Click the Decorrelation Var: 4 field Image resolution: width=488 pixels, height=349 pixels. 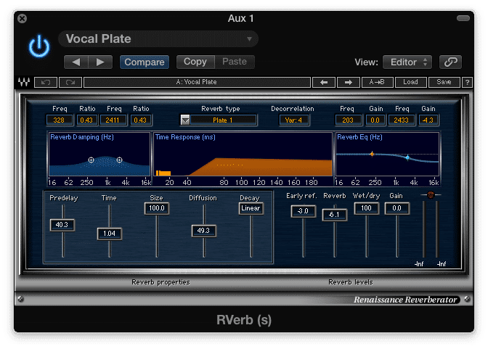coord(294,120)
